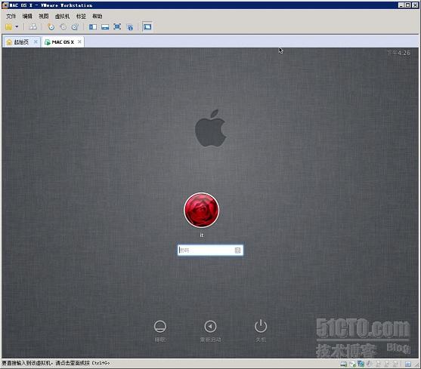Open the snapshot manager icon
Screen dimensions: 421x369
pos(75,27)
